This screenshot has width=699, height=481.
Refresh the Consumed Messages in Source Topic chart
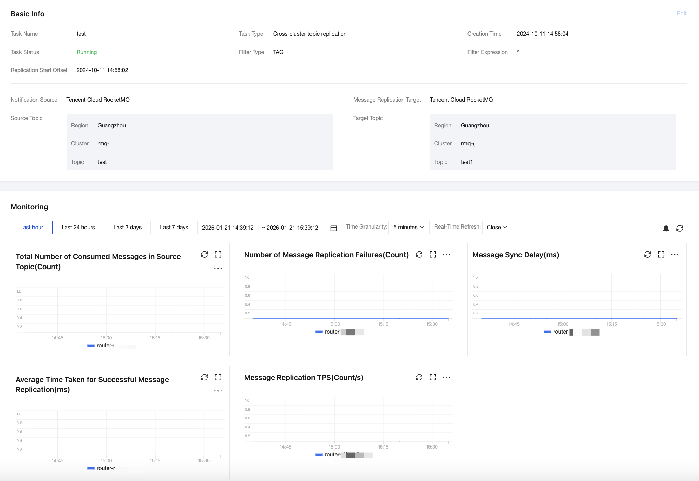coord(204,255)
